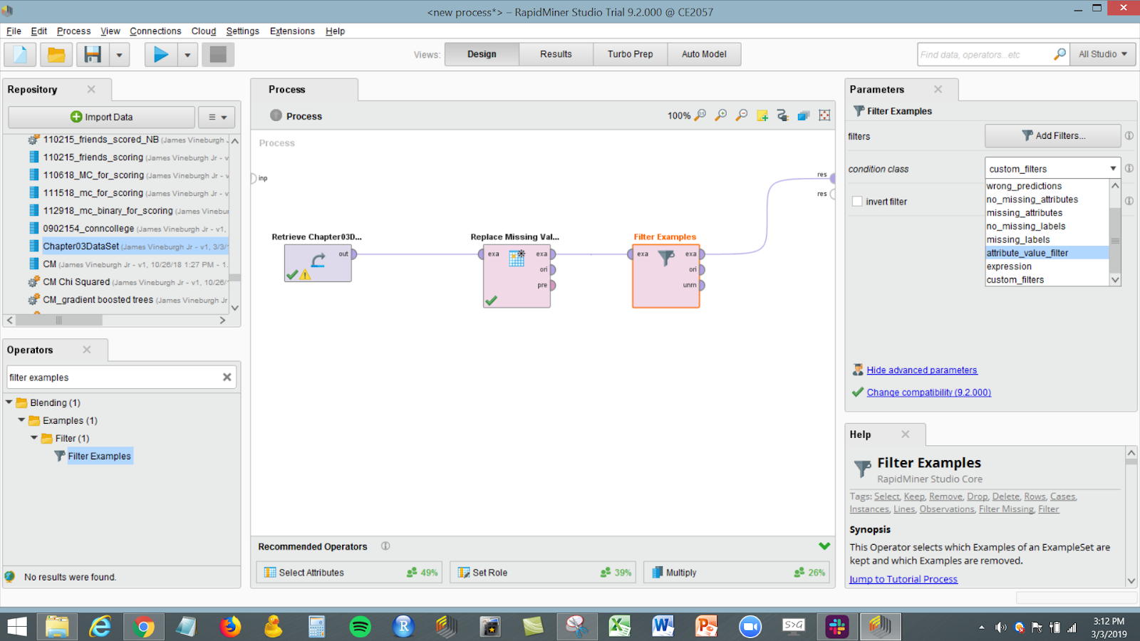The height and width of the screenshot is (641, 1140).
Task: Open Excel from the taskbar
Action: 620,627
